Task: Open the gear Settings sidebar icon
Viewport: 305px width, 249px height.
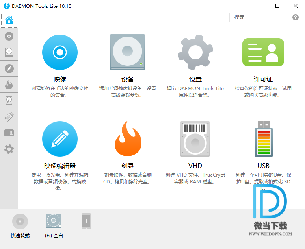Action: click(9, 149)
